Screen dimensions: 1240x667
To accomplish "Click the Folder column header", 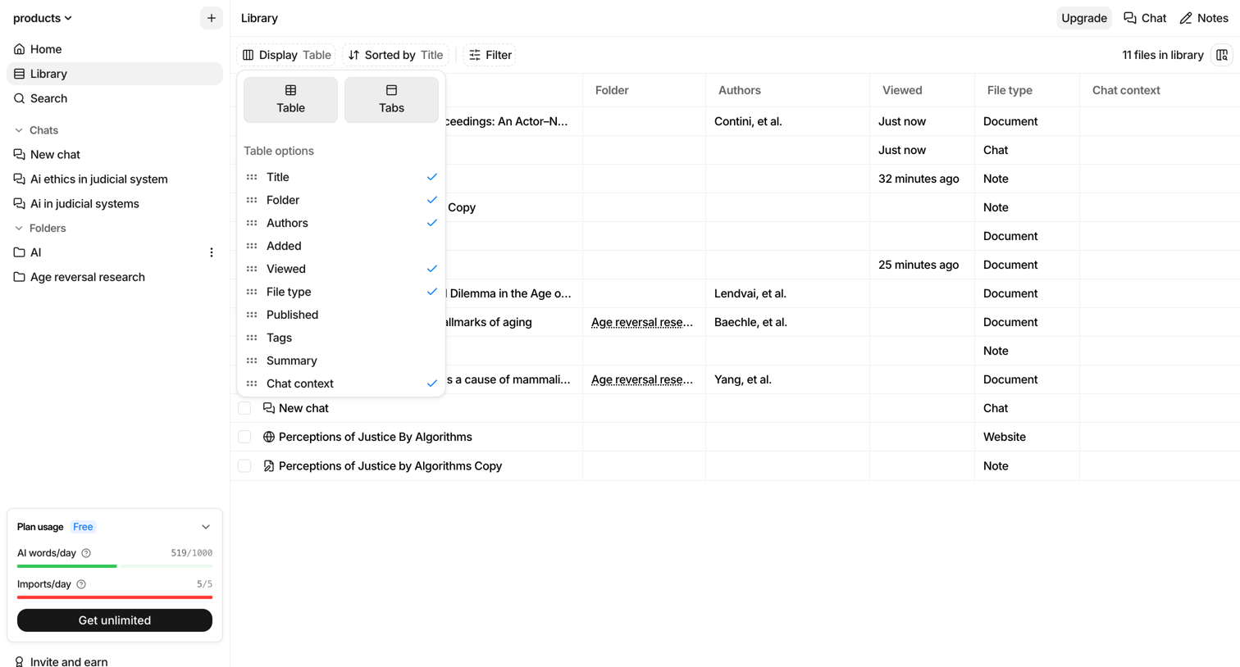I will click(644, 90).
